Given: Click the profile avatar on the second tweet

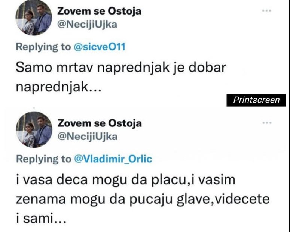Looking at the screenshot, I should (34, 129).
